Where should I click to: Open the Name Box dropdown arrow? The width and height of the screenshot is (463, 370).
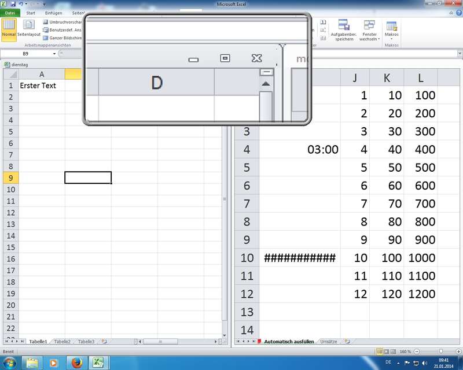[x=54, y=54]
